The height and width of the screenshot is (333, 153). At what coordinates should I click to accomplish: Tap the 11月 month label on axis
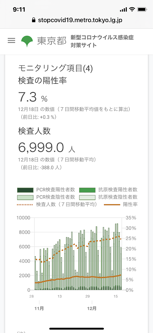(x=39, y=308)
